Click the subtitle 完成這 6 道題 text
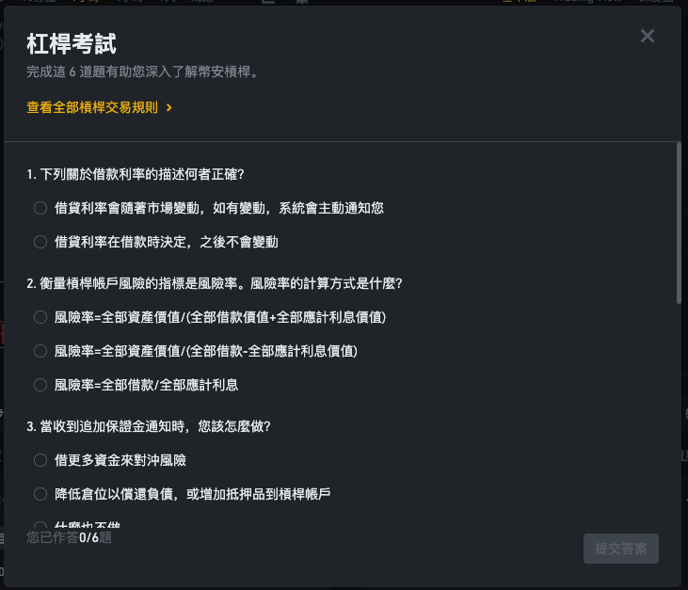Screen dimensions: 688x590 tap(143, 72)
